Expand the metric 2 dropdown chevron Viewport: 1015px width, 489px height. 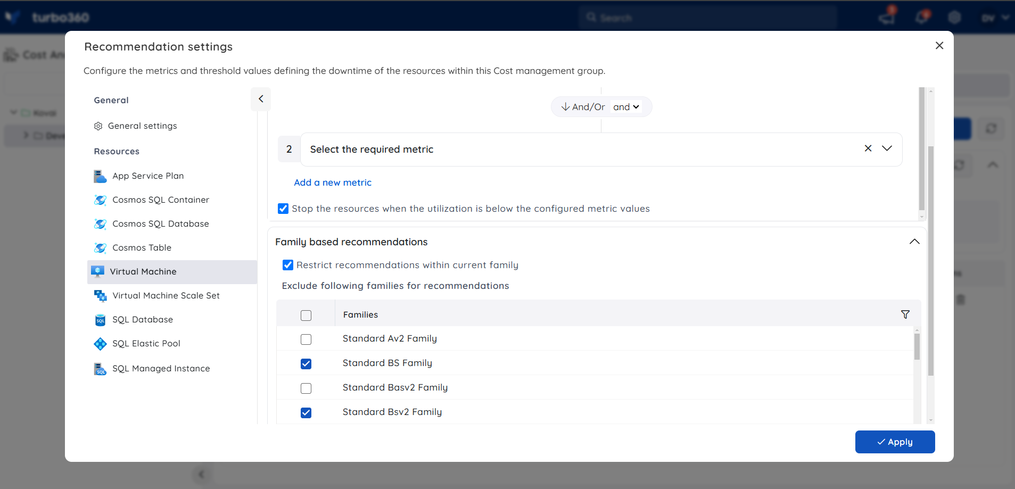click(x=887, y=148)
